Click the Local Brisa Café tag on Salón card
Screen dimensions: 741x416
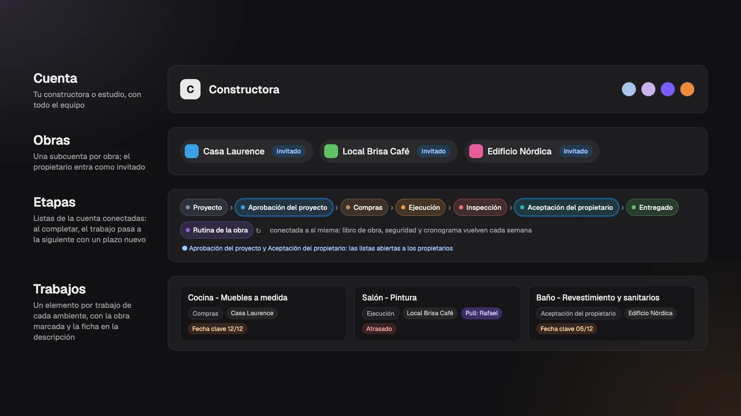coord(430,313)
